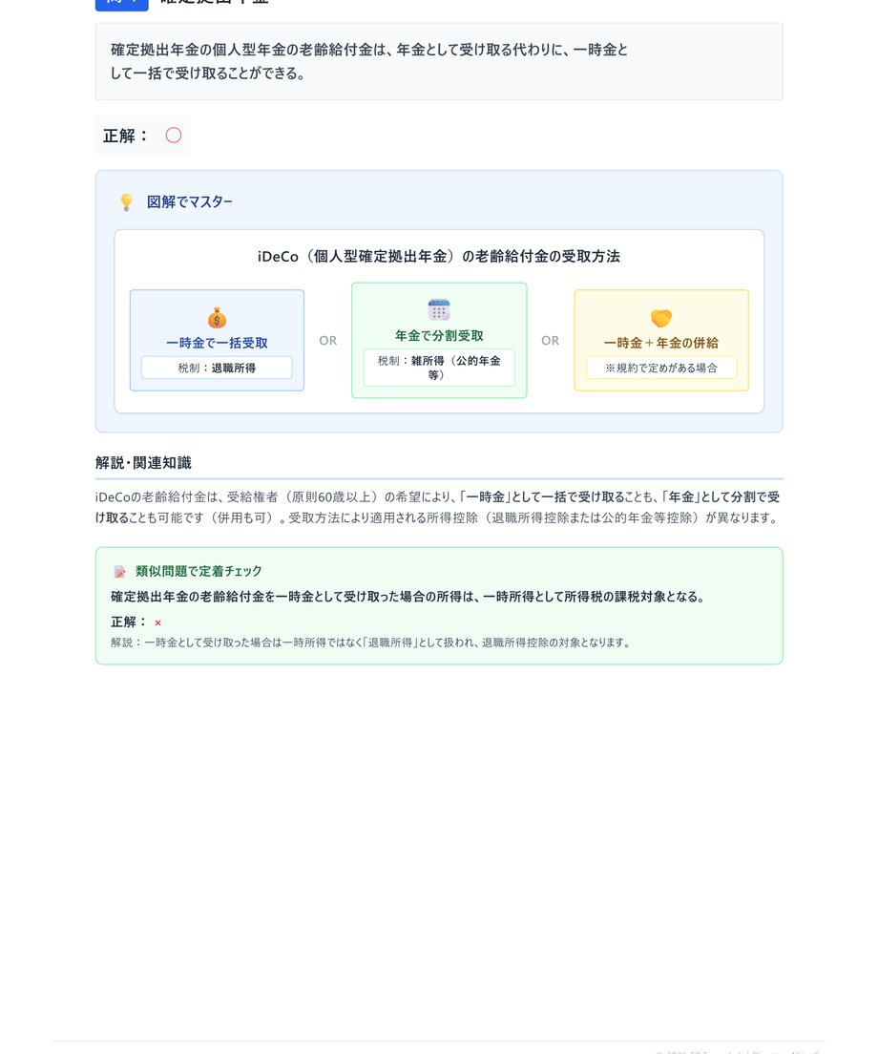The image size is (878, 1054).
Task: Click the 類似問題で定着チェック heading
Action: pyautogui.click(x=199, y=571)
